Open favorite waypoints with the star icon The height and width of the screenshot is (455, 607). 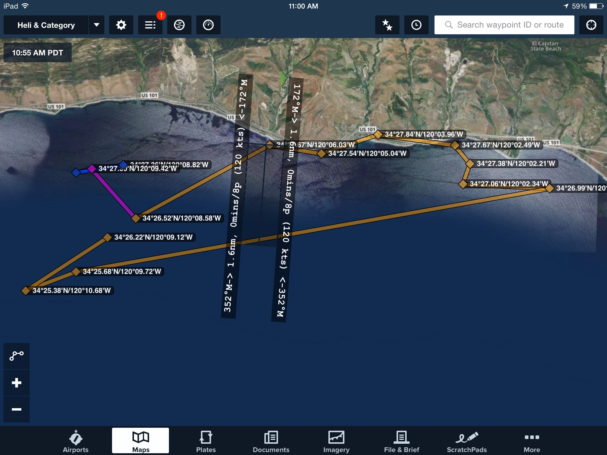click(387, 25)
